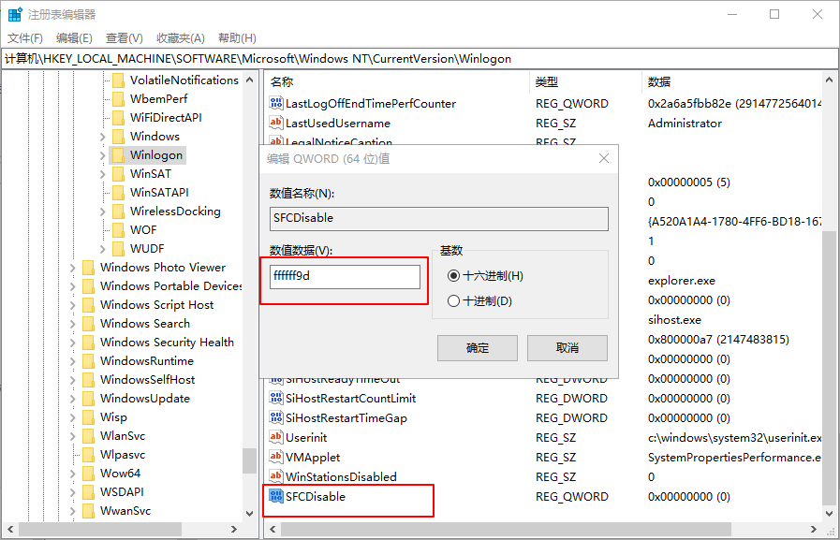Select the 十进制(D) decimal radio button
The height and width of the screenshot is (540, 840).
pos(454,301)
